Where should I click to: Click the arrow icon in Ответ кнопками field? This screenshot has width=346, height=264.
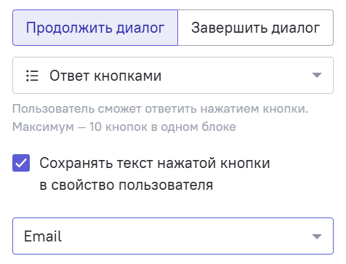(317, 75)
